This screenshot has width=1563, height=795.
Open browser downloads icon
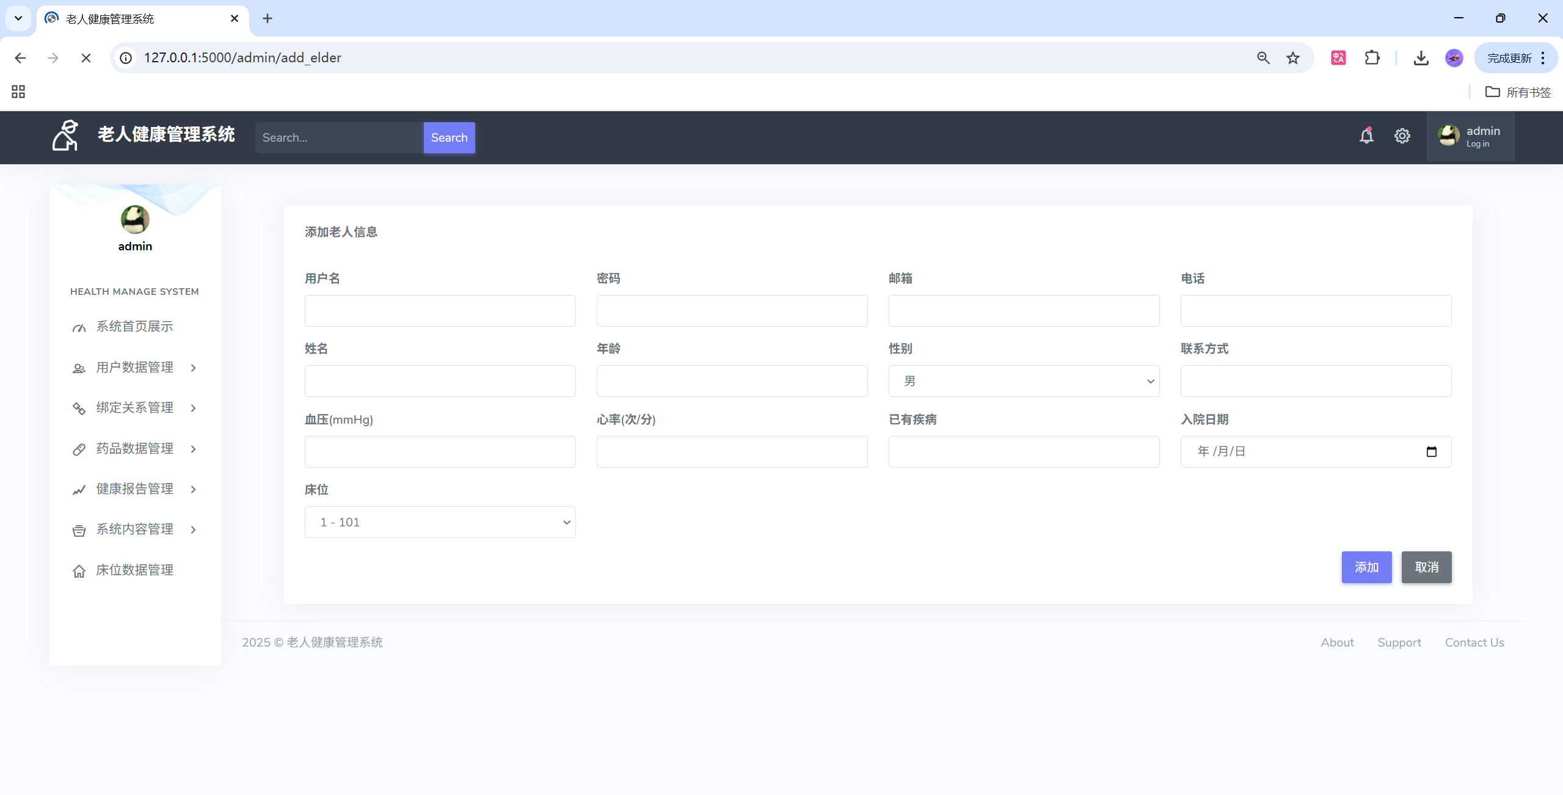click(x=1421, y=57)
